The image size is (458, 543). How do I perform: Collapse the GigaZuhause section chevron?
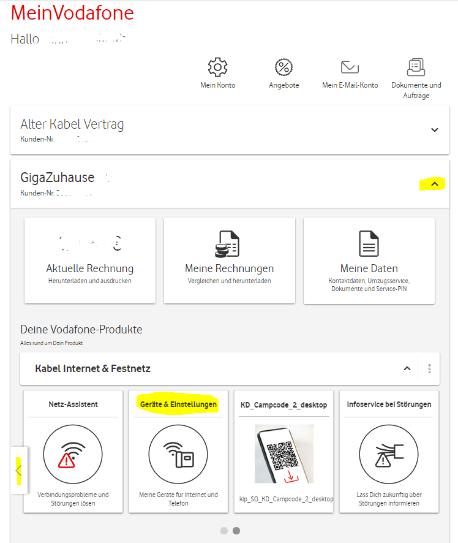[435, 184]
